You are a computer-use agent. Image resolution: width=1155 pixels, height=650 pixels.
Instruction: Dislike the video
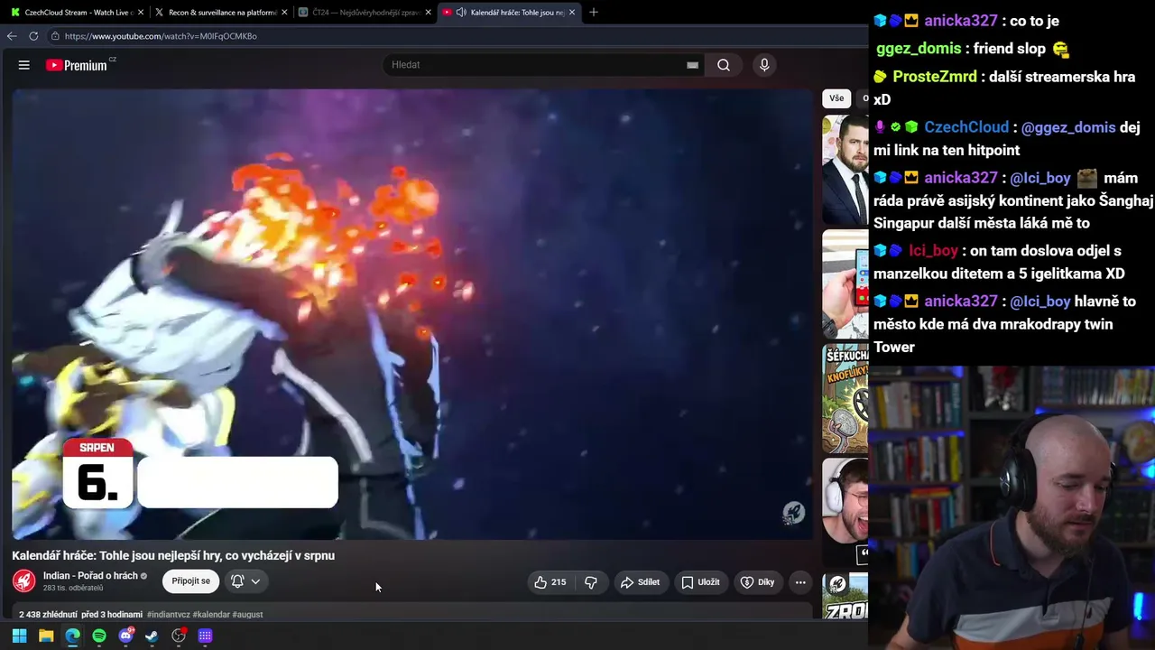tap(591, 582)
